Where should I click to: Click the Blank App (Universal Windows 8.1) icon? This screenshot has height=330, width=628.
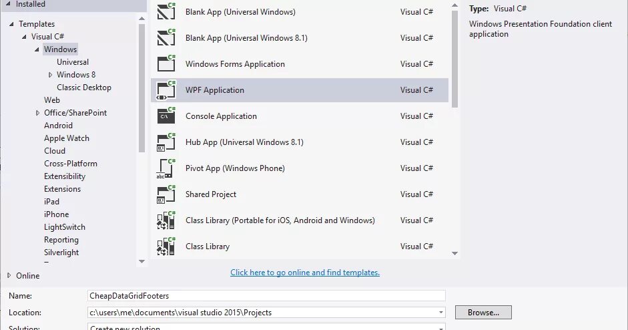click(166, 37)
